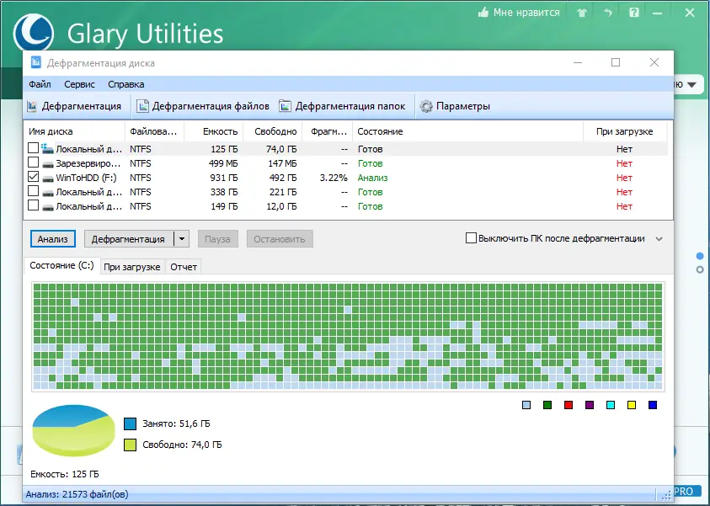Open the shirt skin icon in Glary header
710x506 pixels.
click(582, 13)
